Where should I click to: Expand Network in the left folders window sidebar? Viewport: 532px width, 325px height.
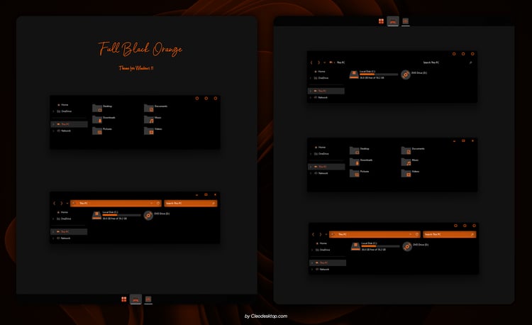(54, 131)
